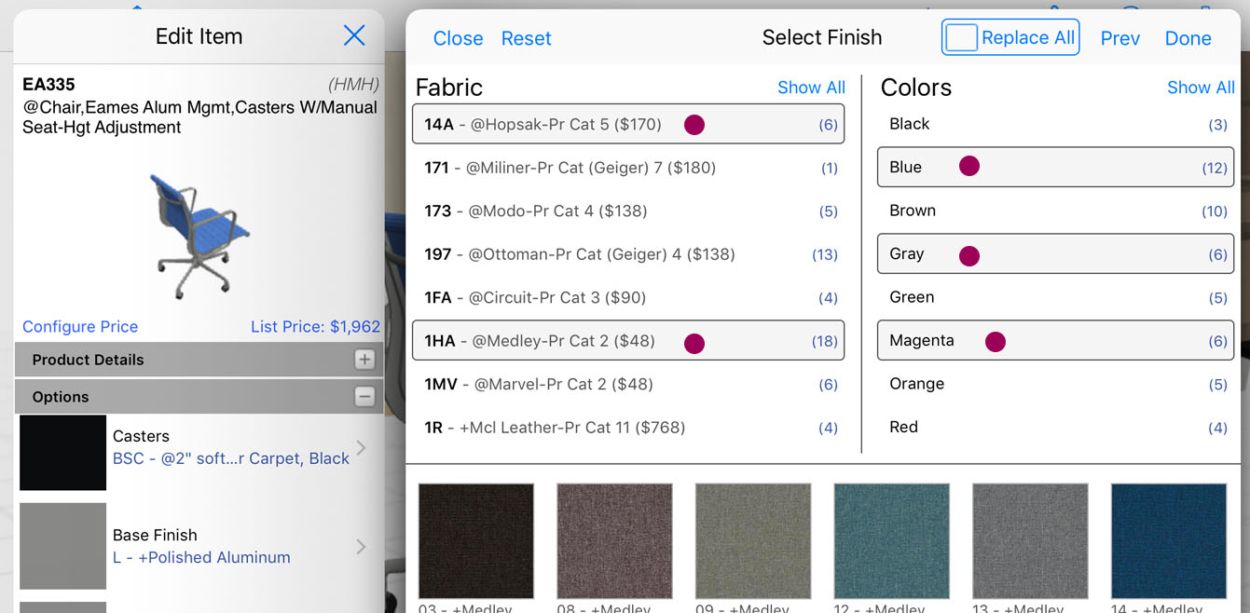The width and height of the screenshot is (1250, 613).
Task: Tap the (HMH) manufacturer code
Action: 353,85
